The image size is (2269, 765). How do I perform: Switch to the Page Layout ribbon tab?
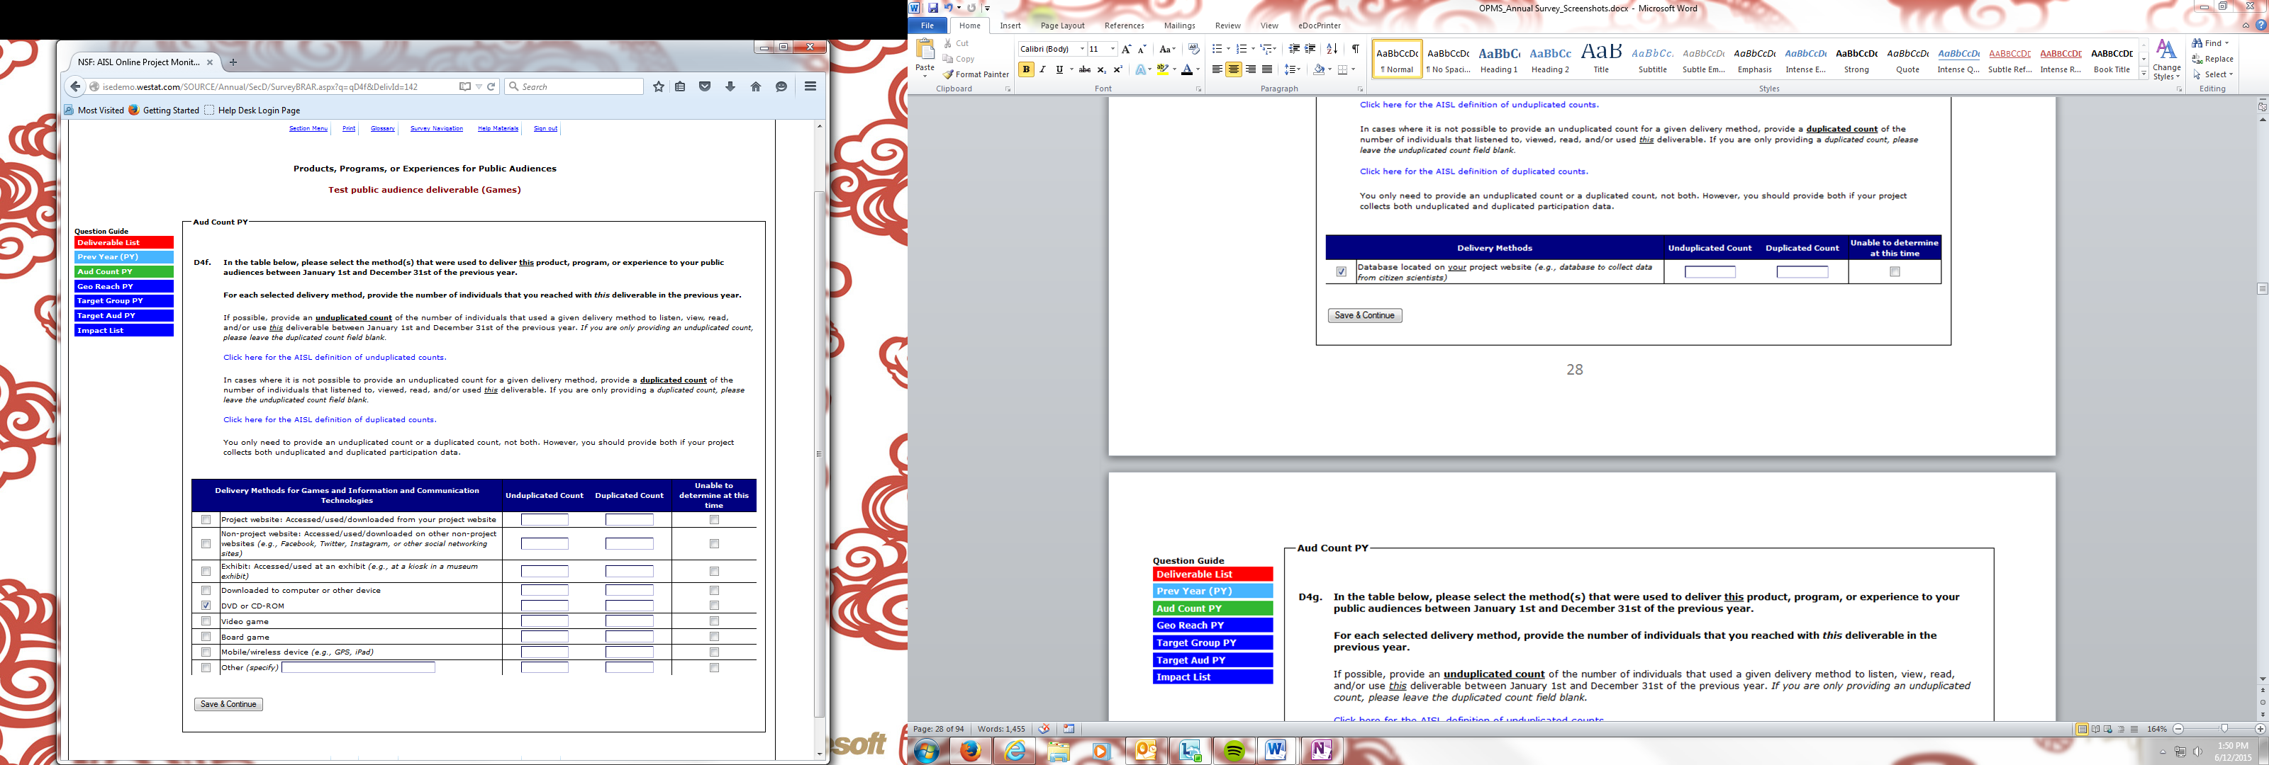coord(1062,25)
